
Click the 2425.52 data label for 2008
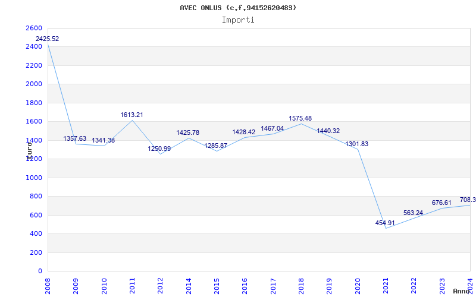tap(48, 39)
